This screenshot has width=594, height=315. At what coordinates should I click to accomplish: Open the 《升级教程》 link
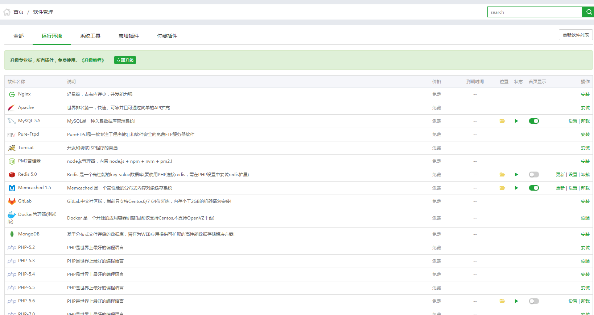[x=93, y=60]
